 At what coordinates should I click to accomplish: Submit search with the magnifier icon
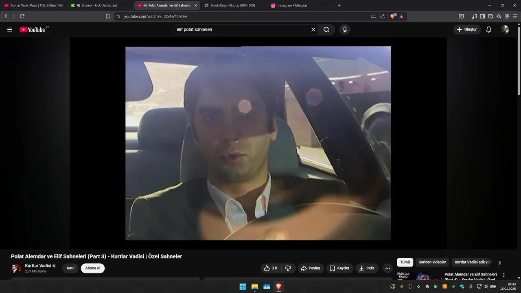pos(326,30)
